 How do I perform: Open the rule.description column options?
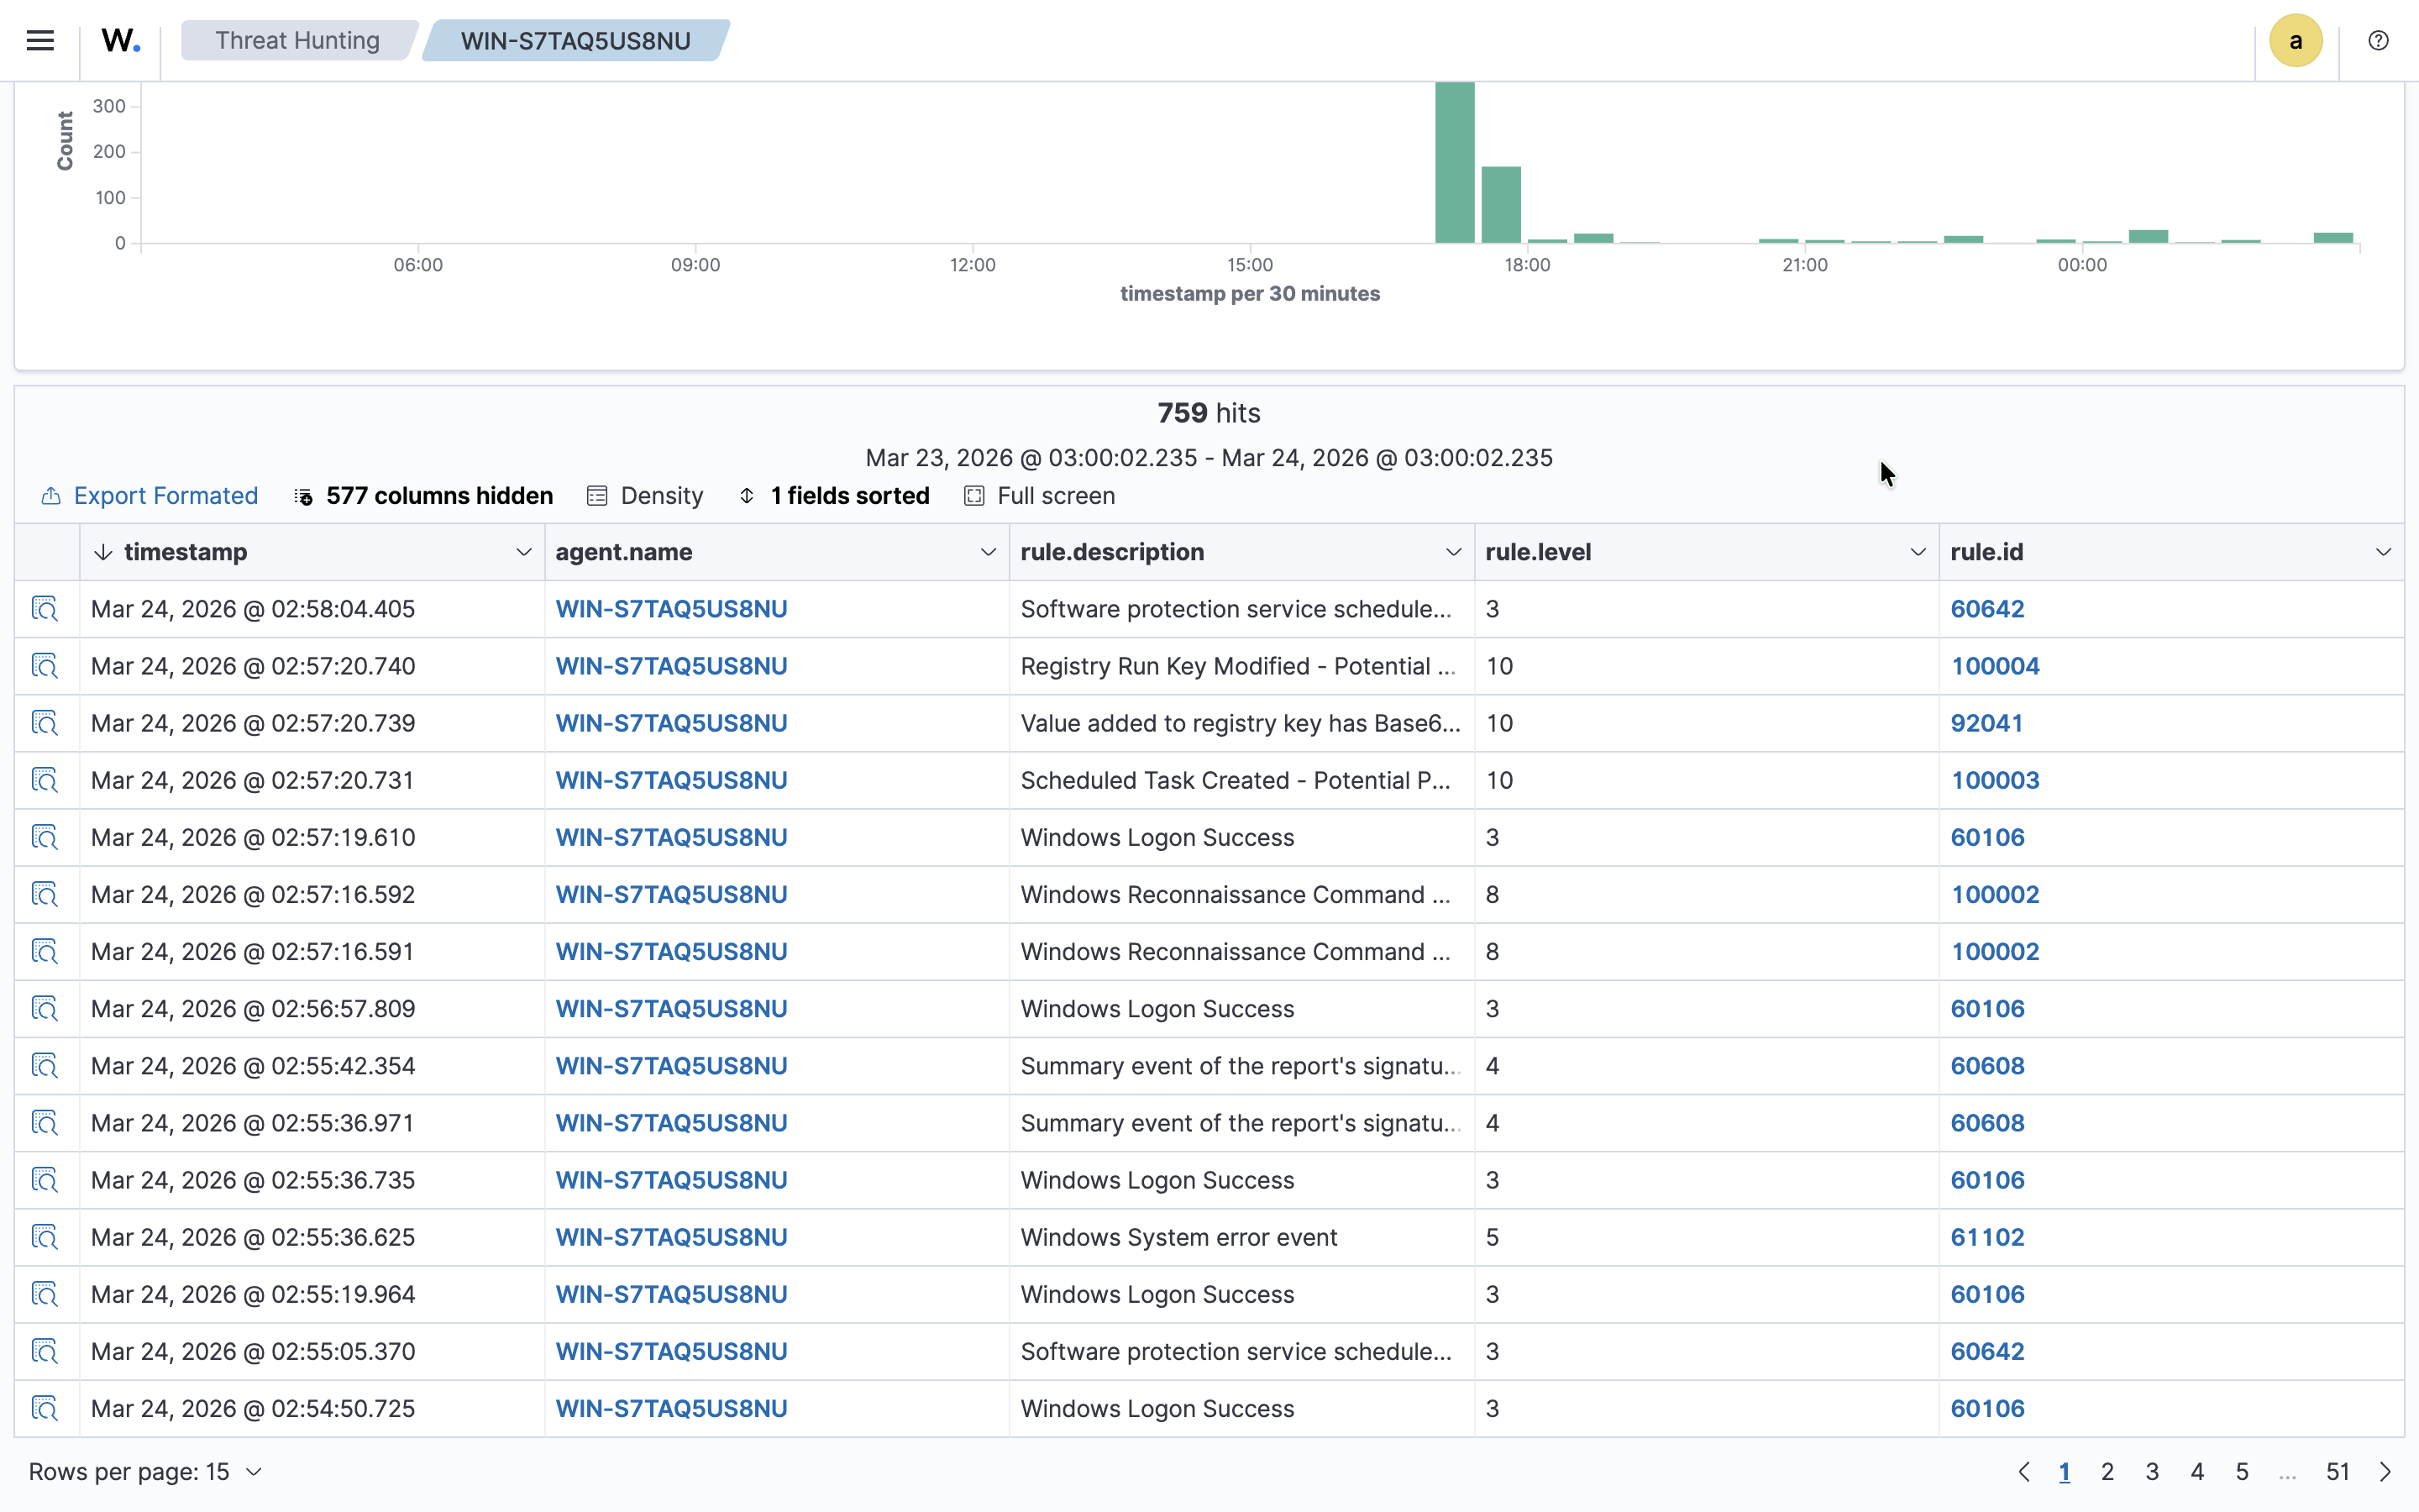(x=1453, y=551)
